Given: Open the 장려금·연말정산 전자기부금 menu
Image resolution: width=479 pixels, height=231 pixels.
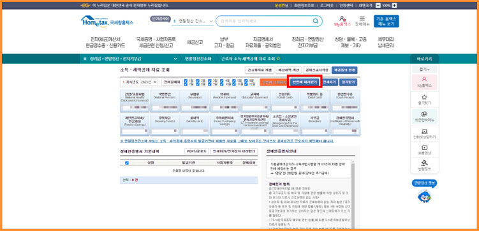Looking at the screenshot, I should (307, 43).
